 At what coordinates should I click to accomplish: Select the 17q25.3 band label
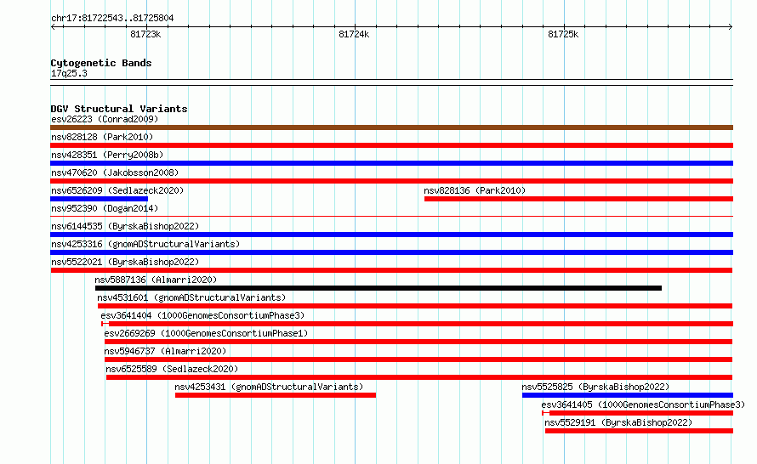[69, 73]
